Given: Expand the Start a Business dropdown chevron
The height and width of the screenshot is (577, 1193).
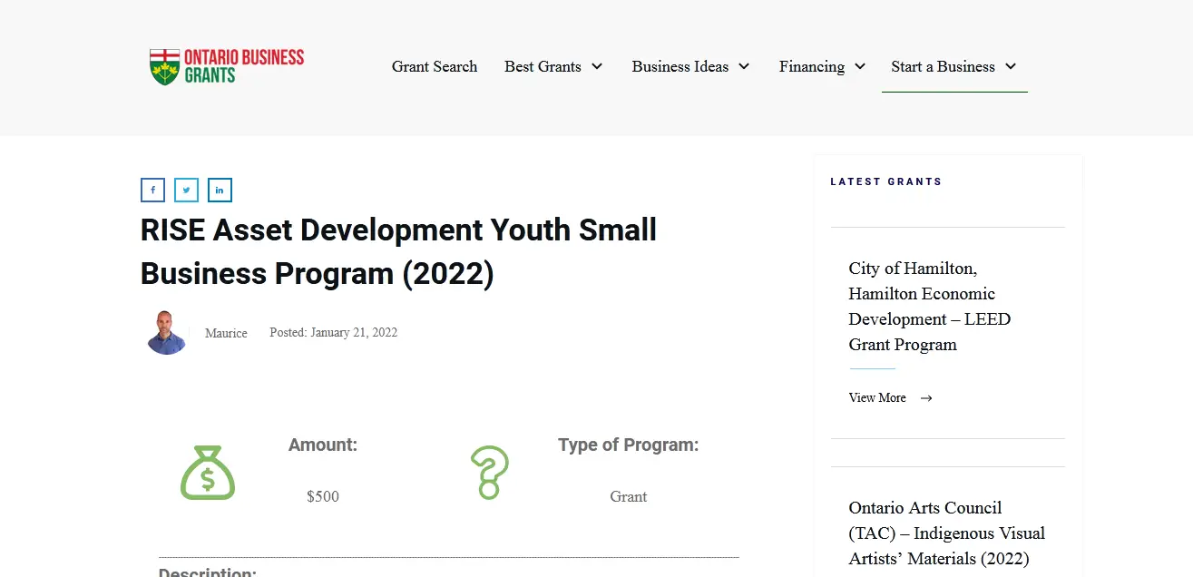Looking at the screenshot, I should pos(1011,66).
